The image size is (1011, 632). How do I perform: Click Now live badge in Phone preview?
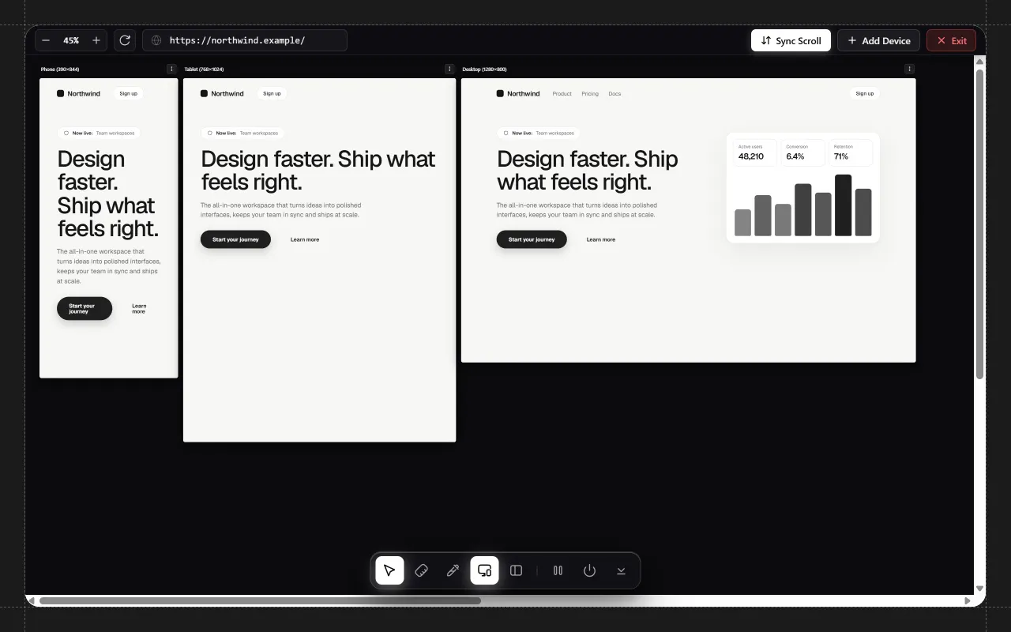coord(99,133)
